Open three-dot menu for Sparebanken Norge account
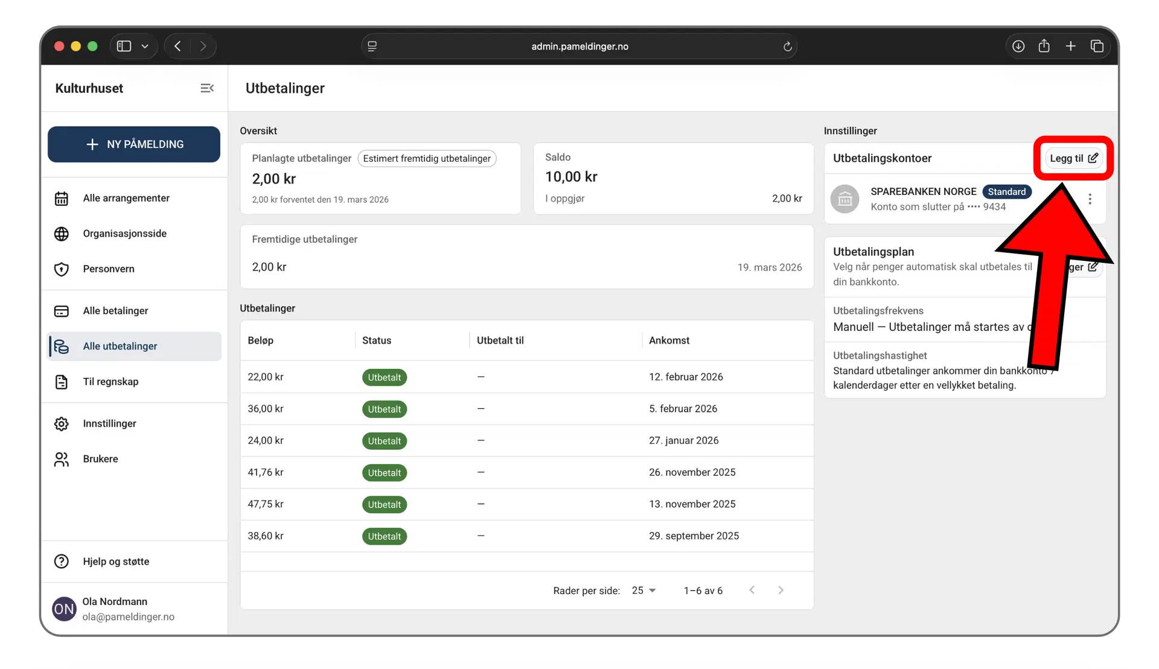This screenshot has width=1159, height=669. 1090,199
